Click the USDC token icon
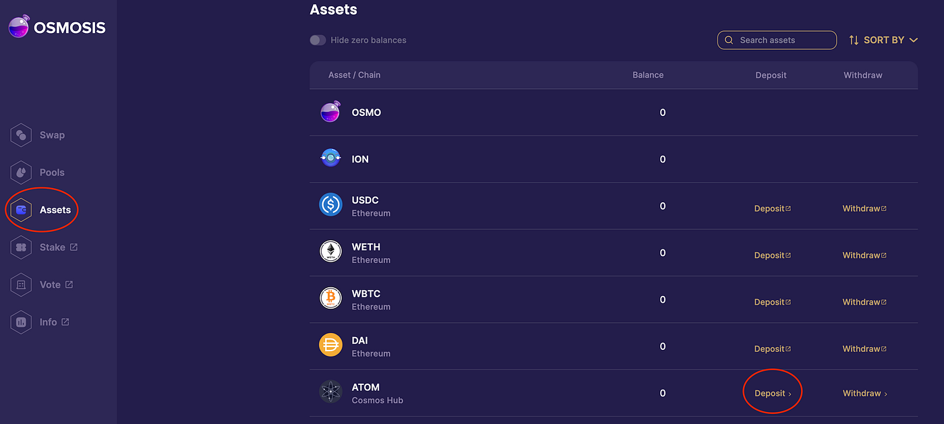Viewport: 944px width, 424px height. click(330, 205)
